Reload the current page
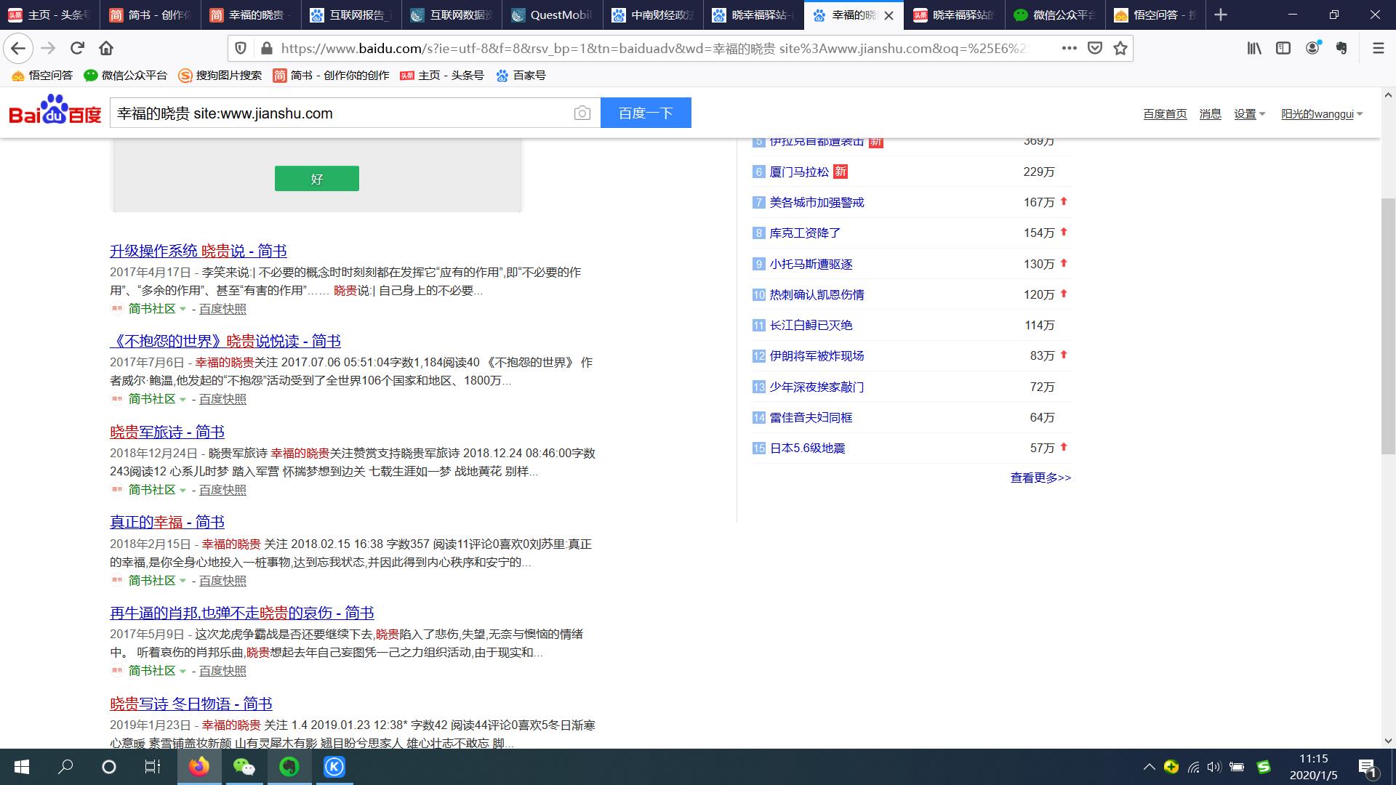This screenshot has width=1396, height=785. click(x=77, y=49)
